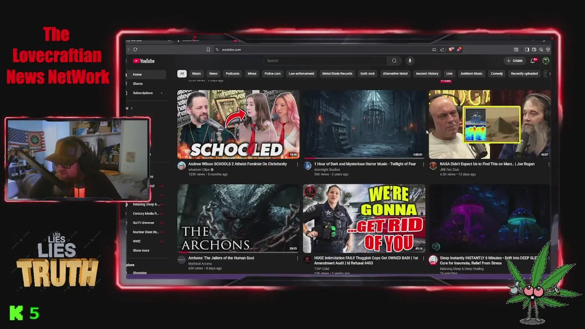The height and width of the screenshot is (329, 585).
Task: Click the Brave shields lion icon
Action: [x=451, y=49]
